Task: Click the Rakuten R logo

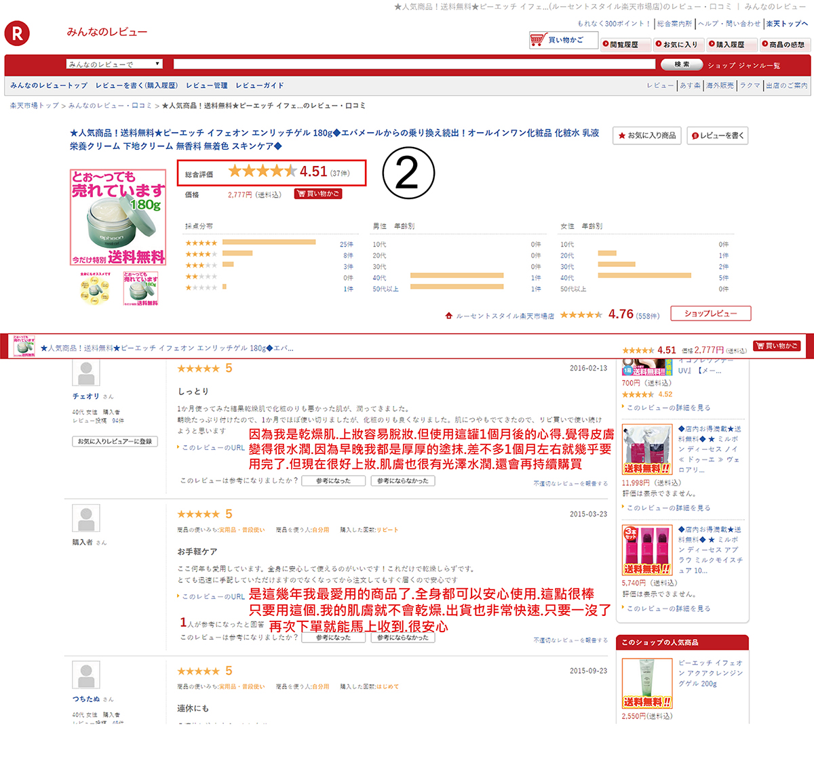Action: click(17, 33)
